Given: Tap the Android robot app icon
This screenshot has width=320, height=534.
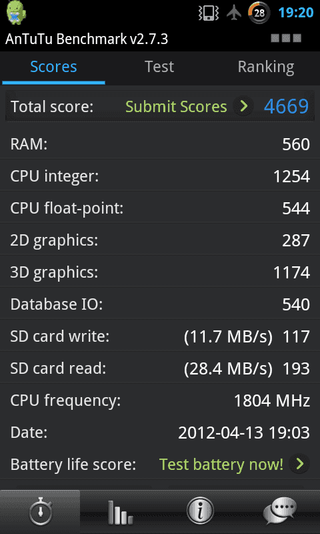Looking at the screenshot, I should pyautogui.click(x=16, y=13).
